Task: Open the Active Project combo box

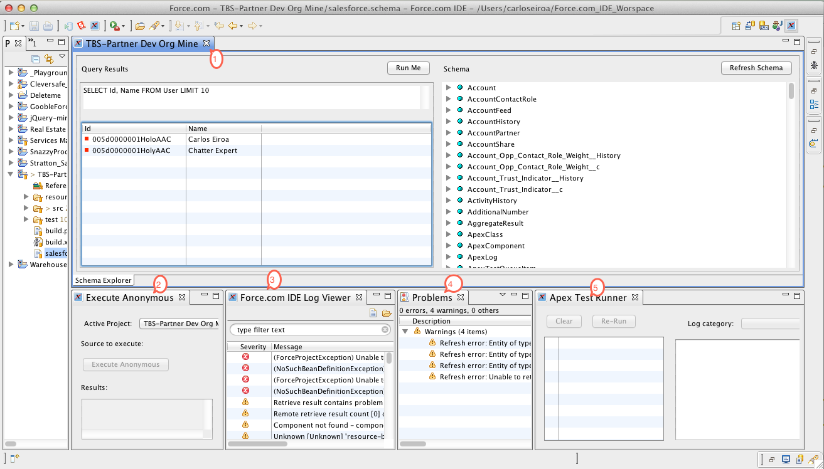Action: 179,324
